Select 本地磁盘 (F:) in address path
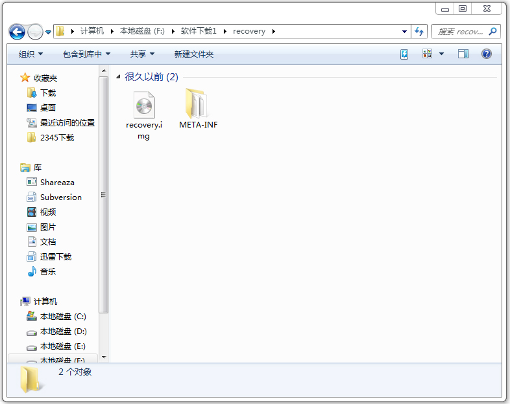Screen dimensions: 510x404 142,31
